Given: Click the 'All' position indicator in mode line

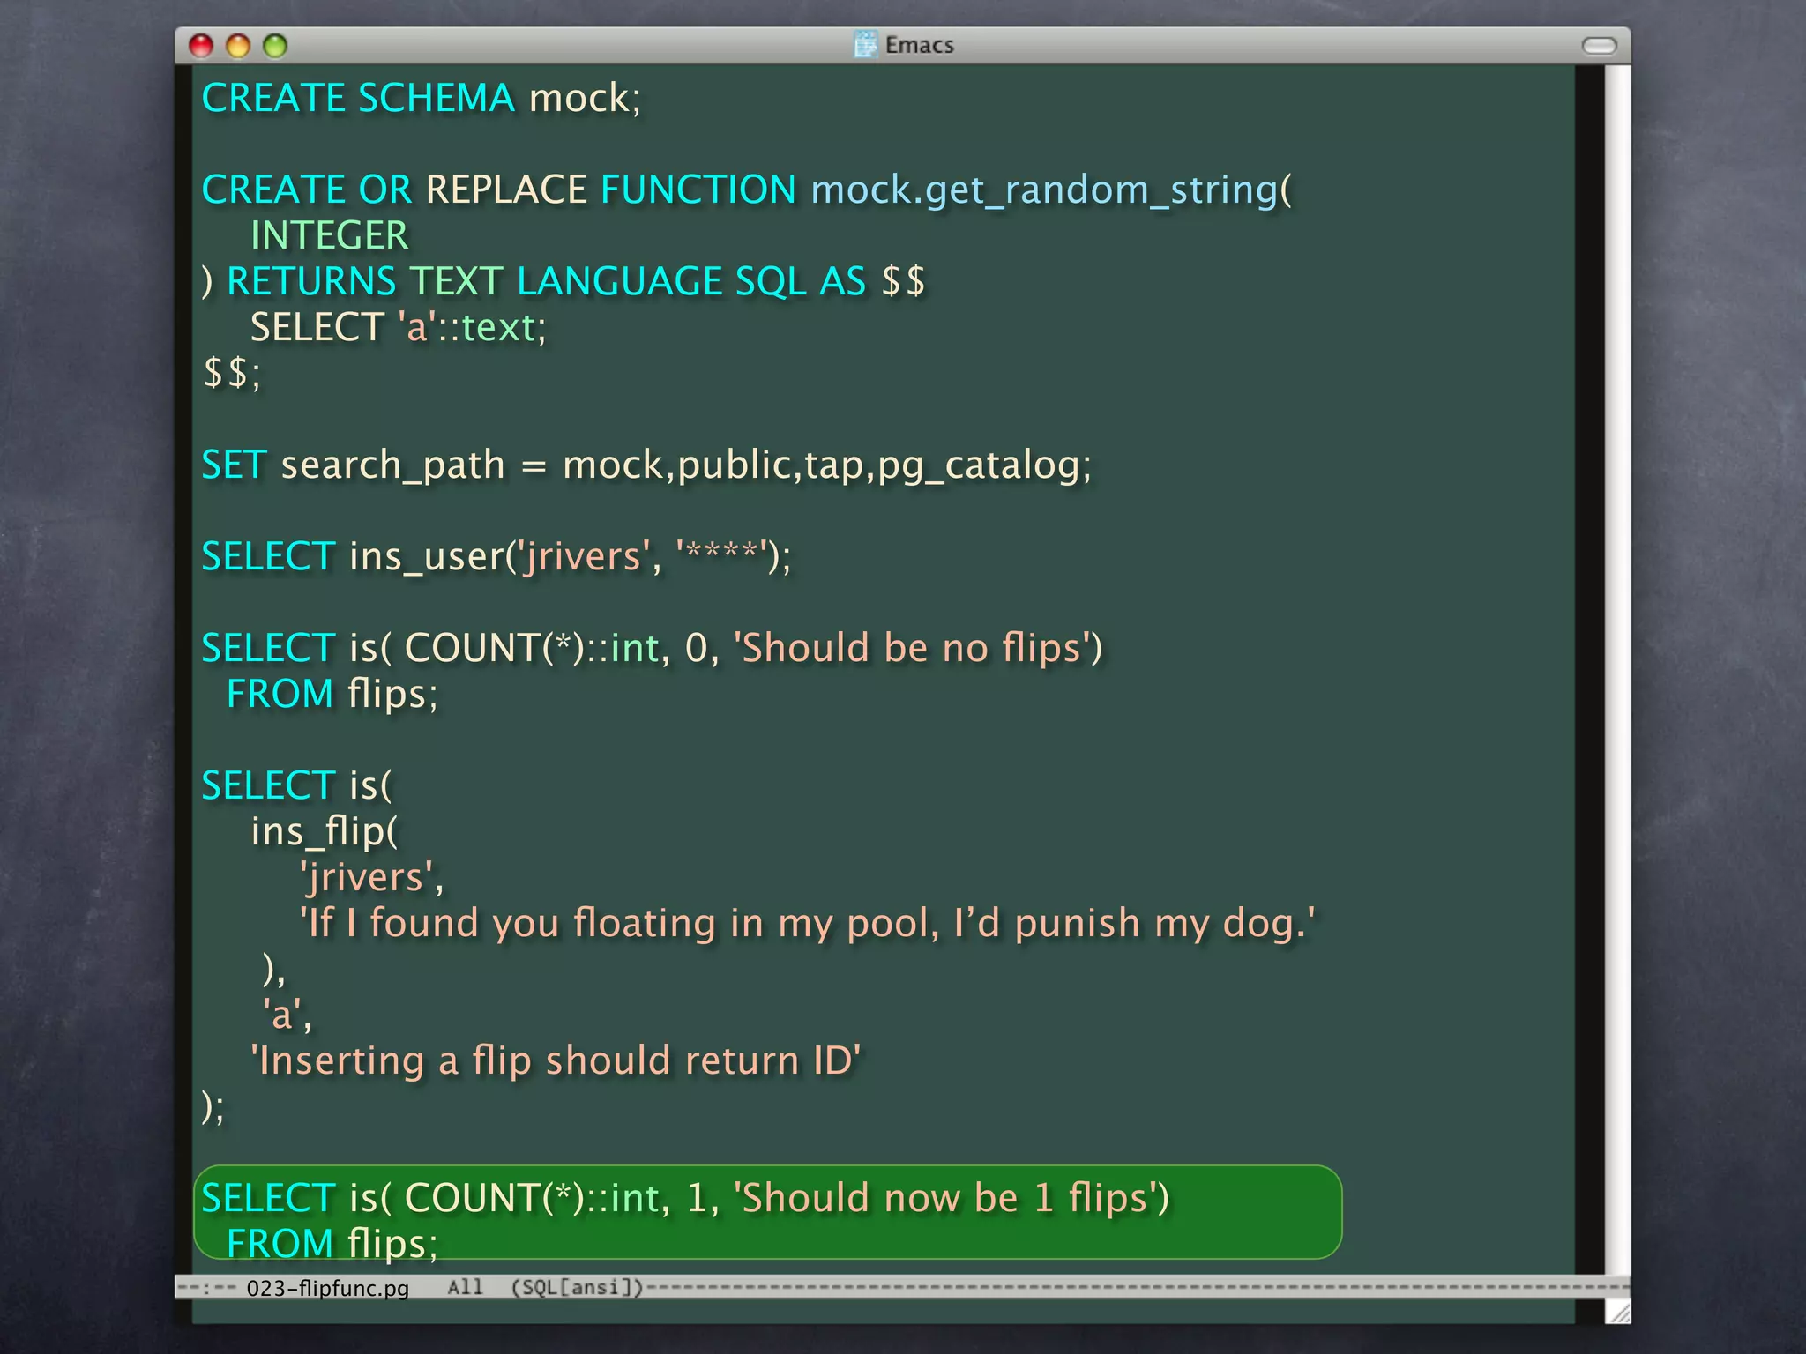Looking at the screenshot, I should (x=465, y=1287).
